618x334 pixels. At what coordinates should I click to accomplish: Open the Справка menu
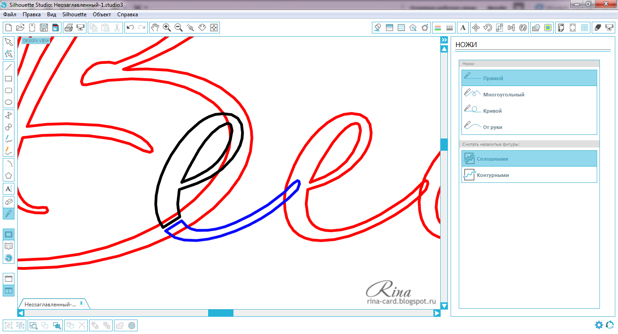[128, 14]
